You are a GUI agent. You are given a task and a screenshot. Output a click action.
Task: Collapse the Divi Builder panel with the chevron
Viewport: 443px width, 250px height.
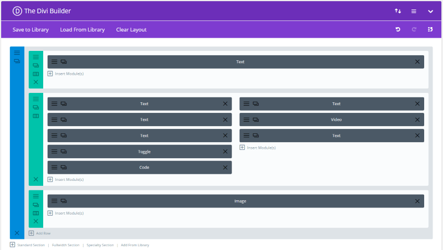pyautogui.click(x=430, y=11)
